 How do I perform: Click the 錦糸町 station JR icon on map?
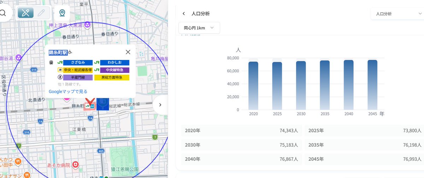[87, 106]
